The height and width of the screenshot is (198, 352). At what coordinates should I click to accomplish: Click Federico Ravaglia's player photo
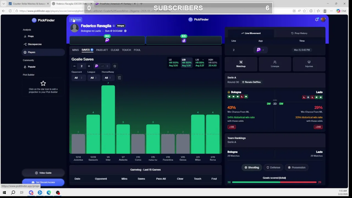click(74, 28)
